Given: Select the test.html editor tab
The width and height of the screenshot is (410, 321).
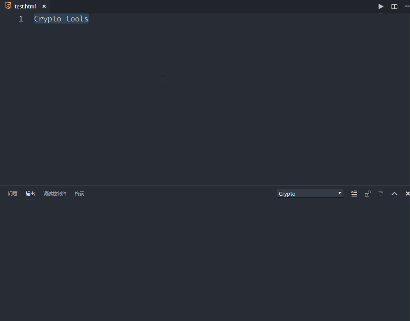Looking at the screenshot, I should pos(25,6).
